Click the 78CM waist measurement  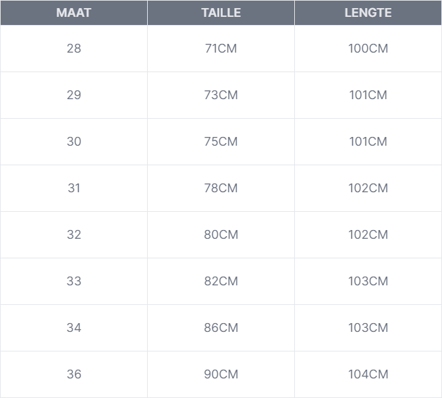click(221, 188)
